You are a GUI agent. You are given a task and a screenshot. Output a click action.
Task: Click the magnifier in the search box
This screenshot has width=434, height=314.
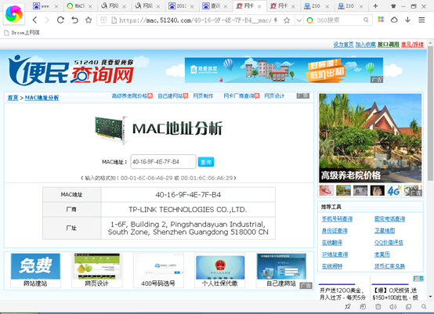(x=366, y=20)
